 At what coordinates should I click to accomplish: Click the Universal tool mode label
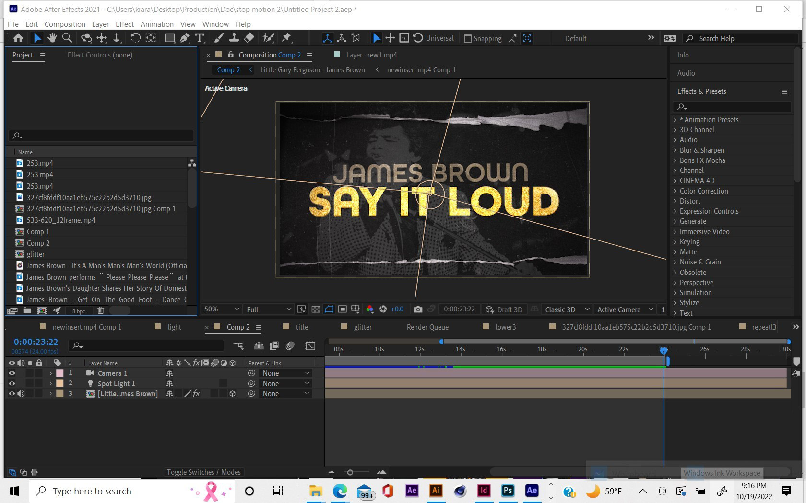point(439,38)
